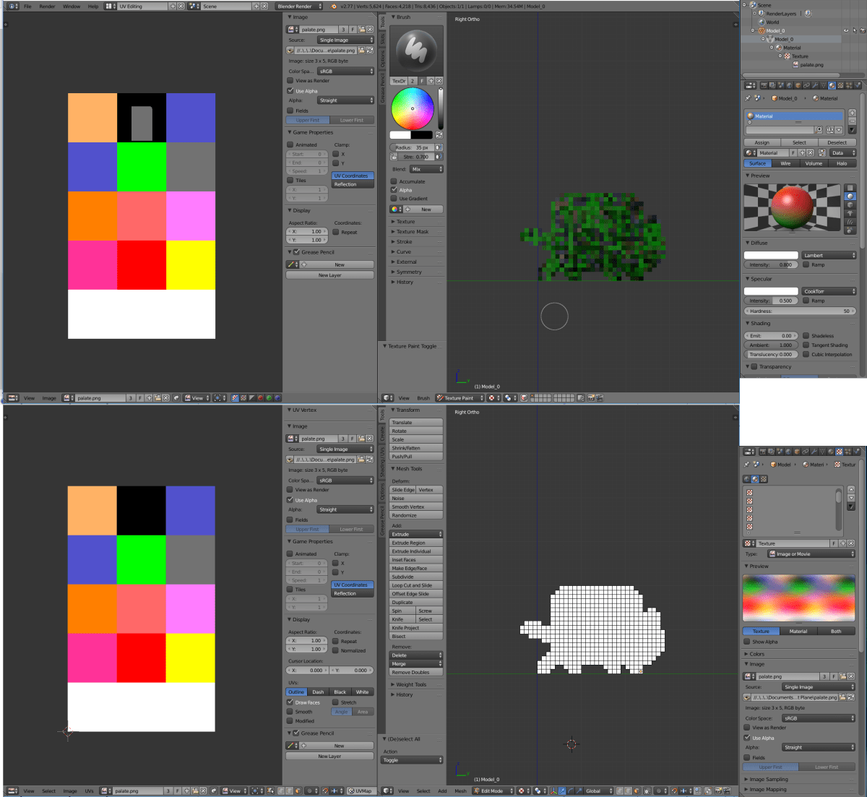Add a material slot with the plus button
The image size is (867, 797).
click(852, 113)
